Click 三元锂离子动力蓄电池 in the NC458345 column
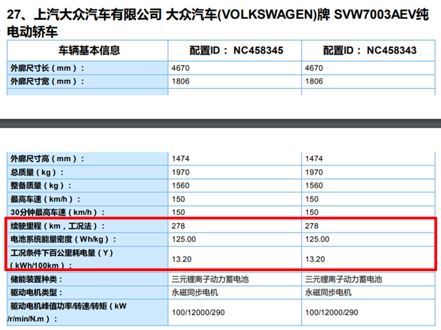Screen dimensions: 441x330 click(x=211, y=279)
